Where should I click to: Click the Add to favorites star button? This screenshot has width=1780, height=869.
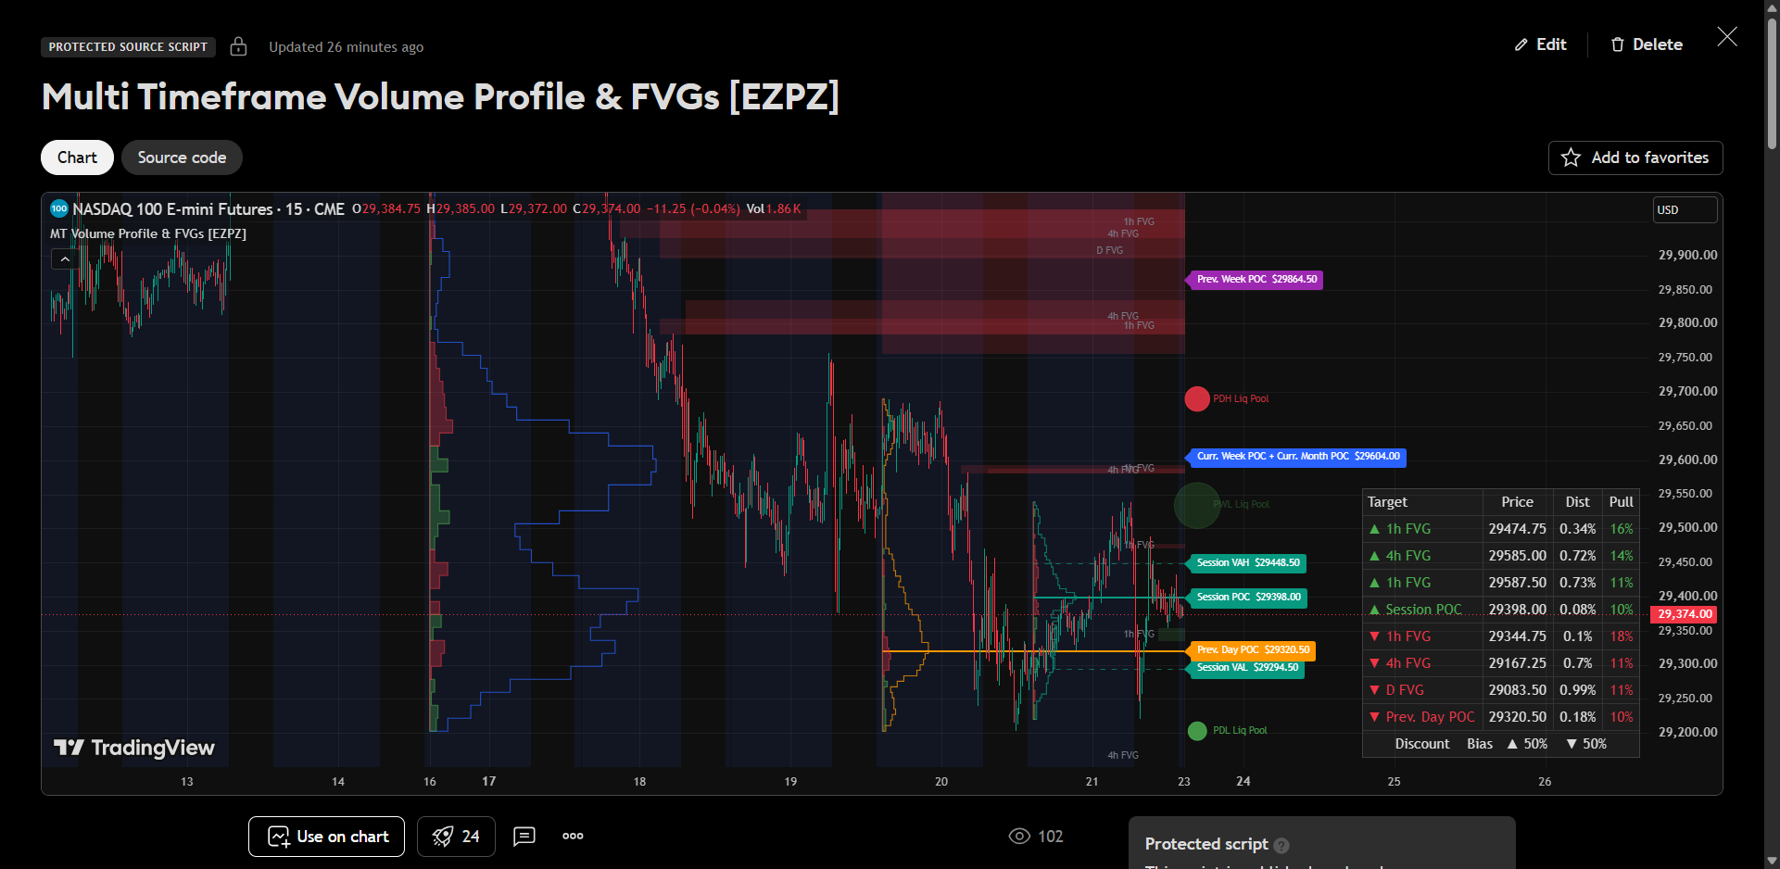point(1635,157)
